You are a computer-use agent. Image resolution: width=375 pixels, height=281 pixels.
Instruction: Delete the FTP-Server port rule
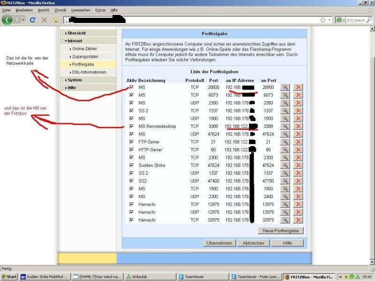(x=298, y=142)
